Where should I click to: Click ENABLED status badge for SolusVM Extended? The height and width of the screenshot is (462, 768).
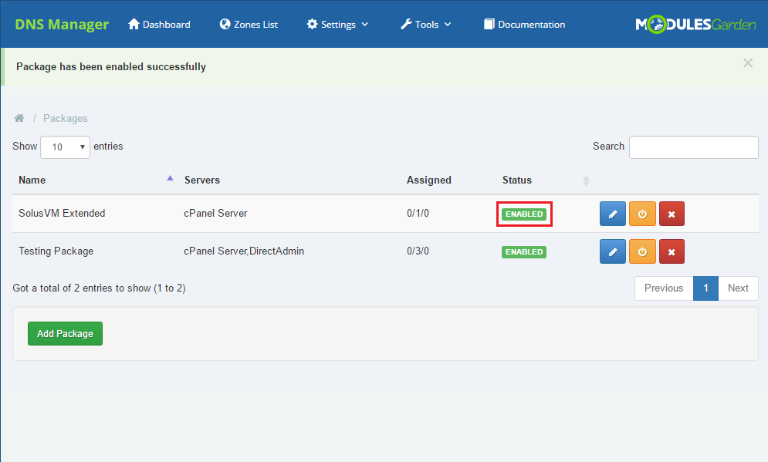[x=524, y=214]
